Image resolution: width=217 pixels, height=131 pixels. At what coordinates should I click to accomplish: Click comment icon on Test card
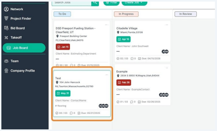click(71, 113)
